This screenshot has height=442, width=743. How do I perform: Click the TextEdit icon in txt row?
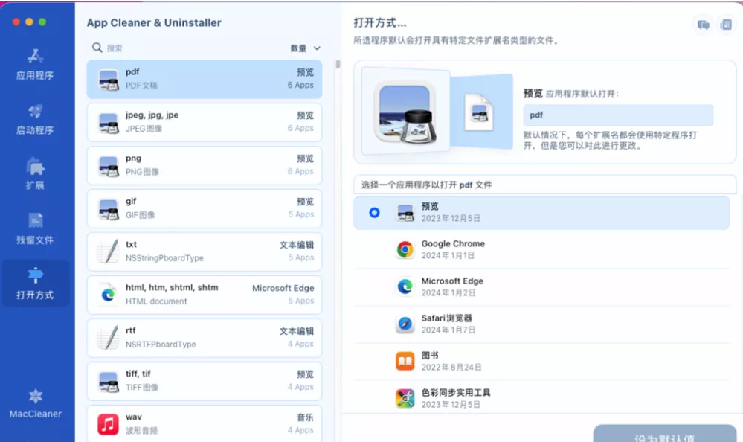108,252
